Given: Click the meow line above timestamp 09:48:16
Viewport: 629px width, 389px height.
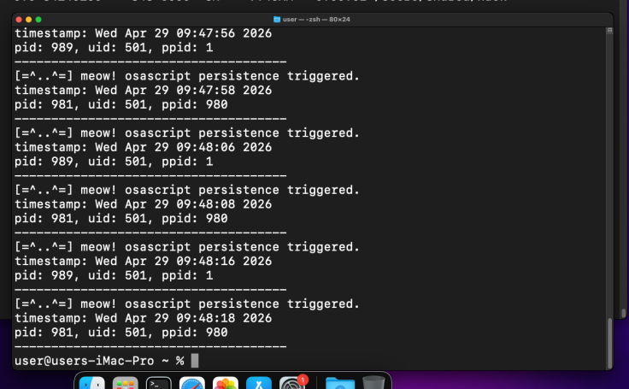Looking at the screenshot, I should click(187, 247).
